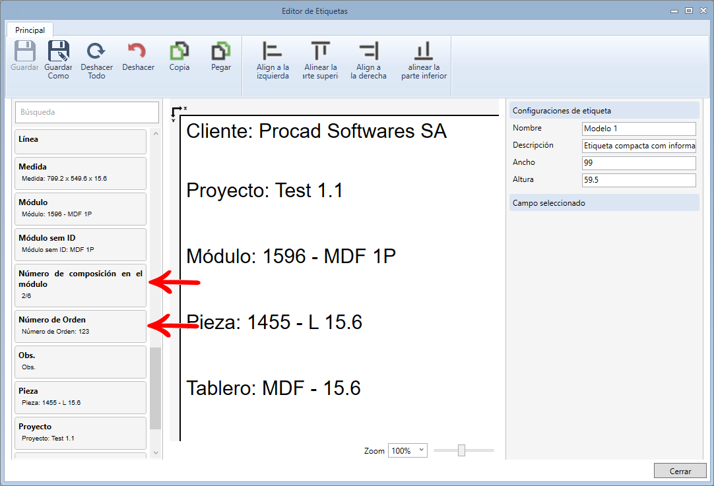Viewport: 714px width, 486px height.
Task: Open the Zoom 100% dropdown
Action: coord(408,450)
